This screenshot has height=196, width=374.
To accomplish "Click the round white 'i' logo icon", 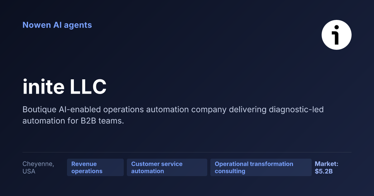I will pyautogui.click(x=337, y=35).
